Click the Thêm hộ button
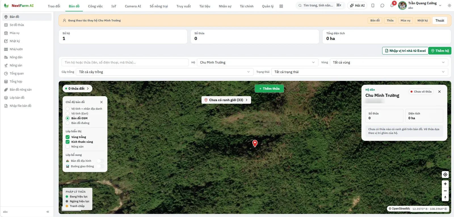454x217 pixels. [x=440, y=51]
